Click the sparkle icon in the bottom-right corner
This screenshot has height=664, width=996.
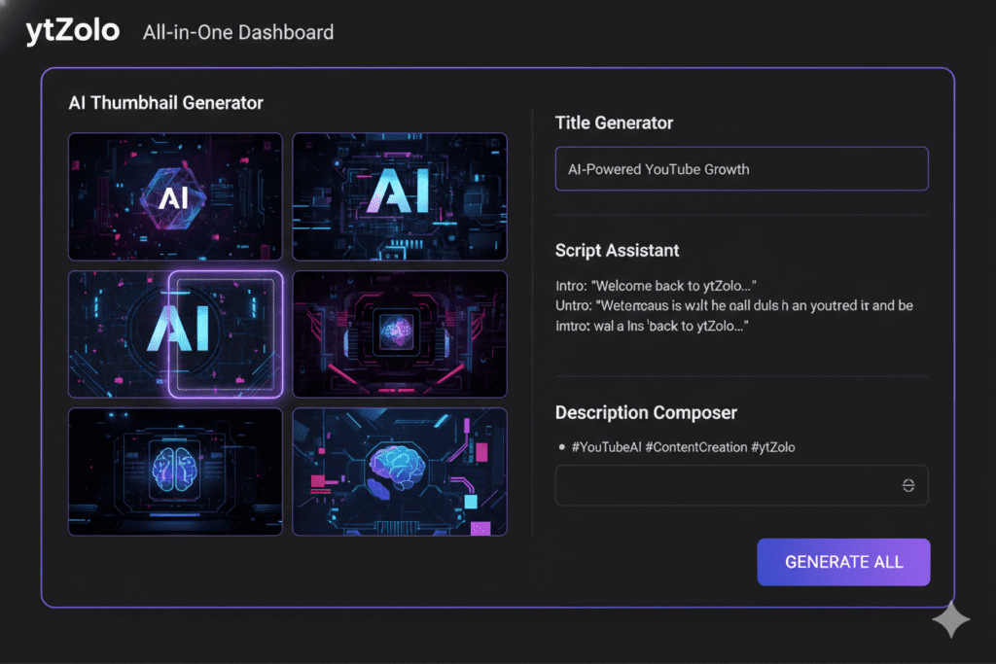point(951,619)
